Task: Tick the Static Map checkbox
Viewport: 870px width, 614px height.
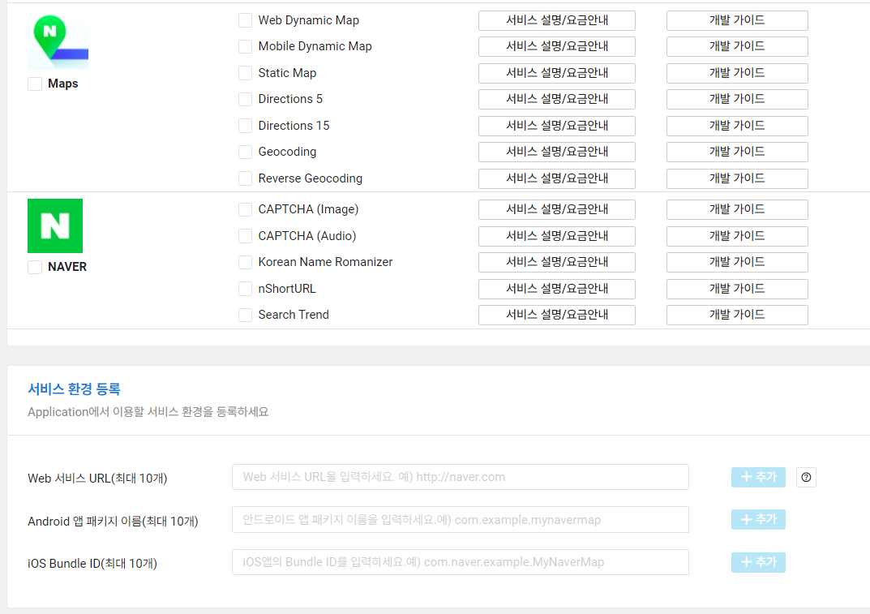Action: click(245, 73)
